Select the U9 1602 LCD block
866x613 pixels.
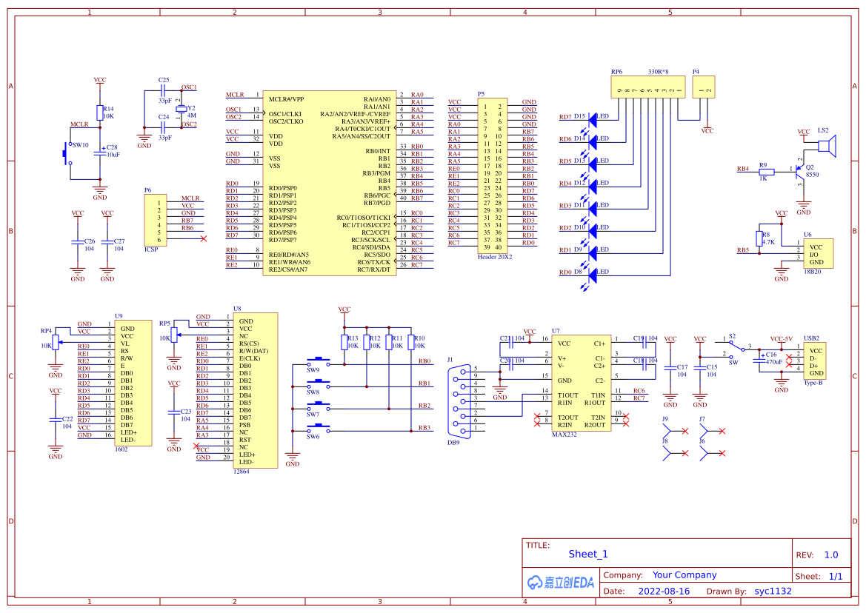[x=133, y=383]
